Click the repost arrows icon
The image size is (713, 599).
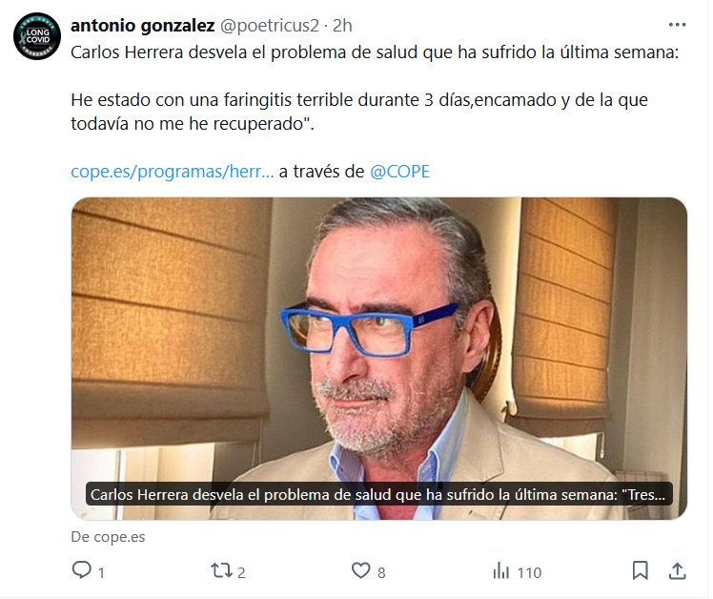click(221, 570)
